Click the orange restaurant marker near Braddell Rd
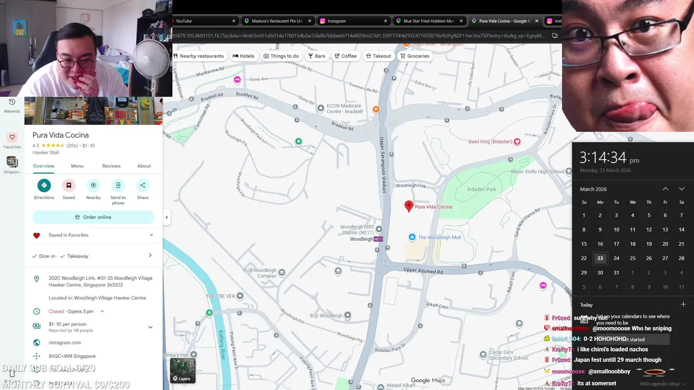The image size is (694, 390). tap(376, 109)
